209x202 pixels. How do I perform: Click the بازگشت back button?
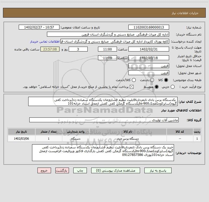62,171
